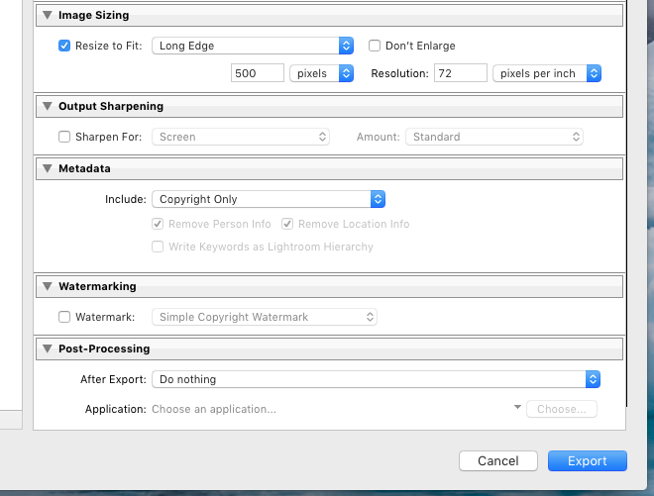Open the After Export Do nothing dropdown

click(376, 379)
